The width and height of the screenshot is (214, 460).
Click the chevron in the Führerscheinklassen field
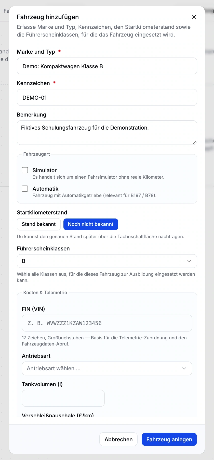pyautogui.click(x=189, y=261)
